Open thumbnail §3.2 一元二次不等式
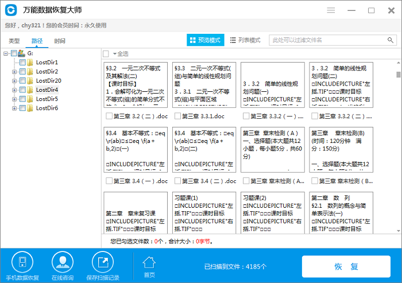This screenshot has width=402, height=283. point(136,85)
